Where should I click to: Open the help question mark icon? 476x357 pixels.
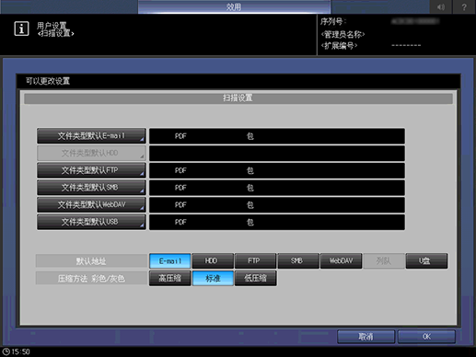click(464, 6)
